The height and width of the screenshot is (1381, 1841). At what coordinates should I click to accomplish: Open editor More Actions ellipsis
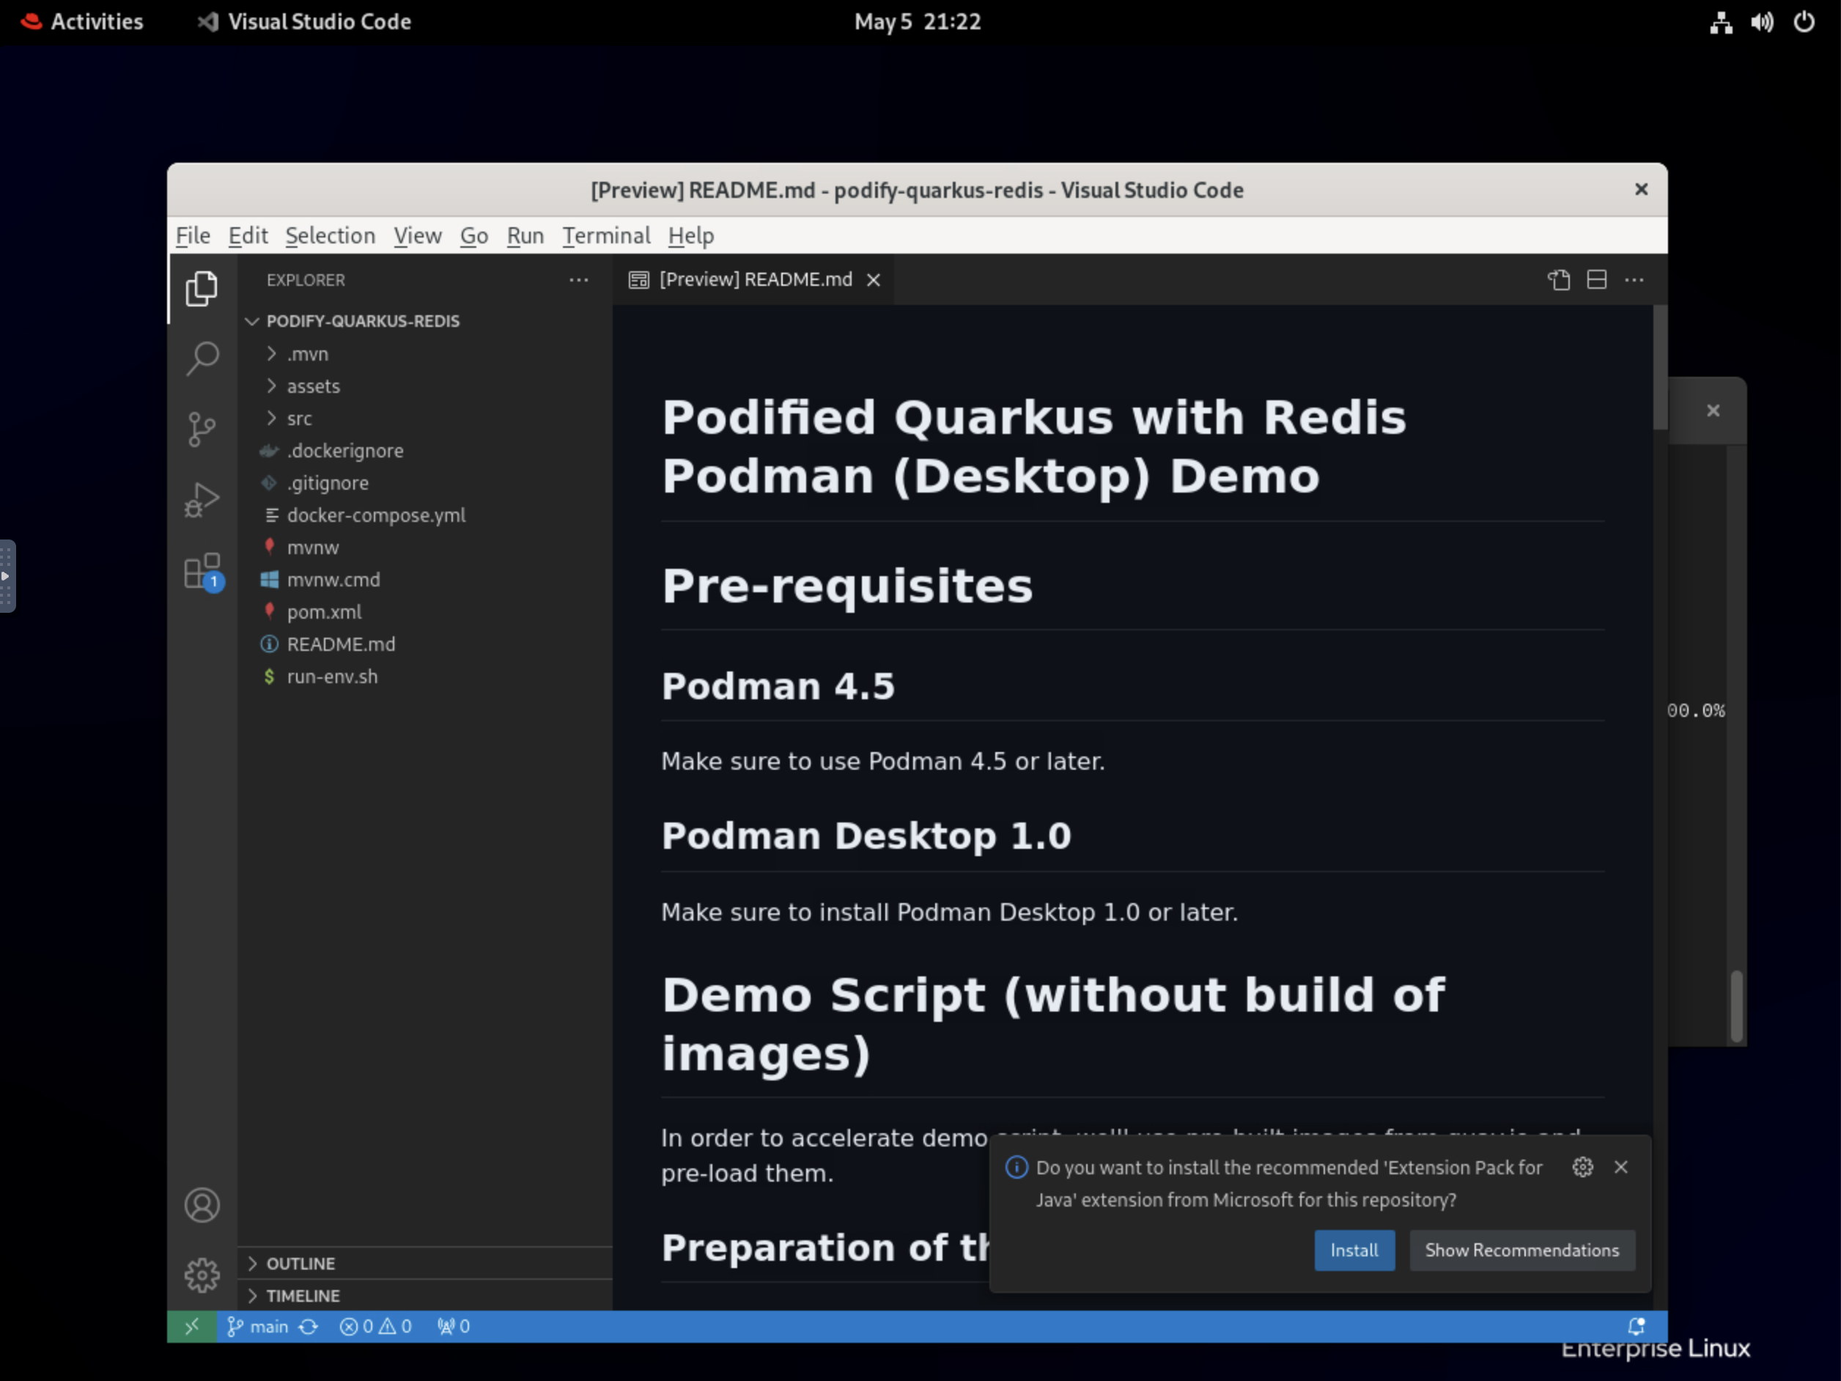(x=1634, y=280)
